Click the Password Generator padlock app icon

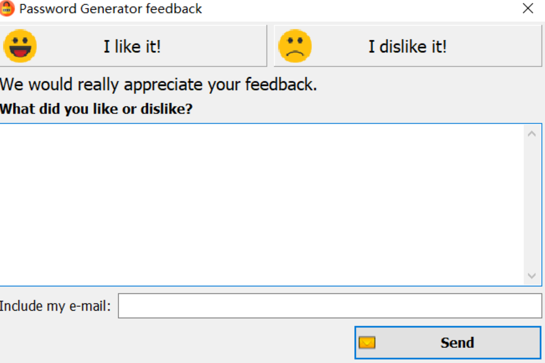pyautogui.click(x=8, y=9)
